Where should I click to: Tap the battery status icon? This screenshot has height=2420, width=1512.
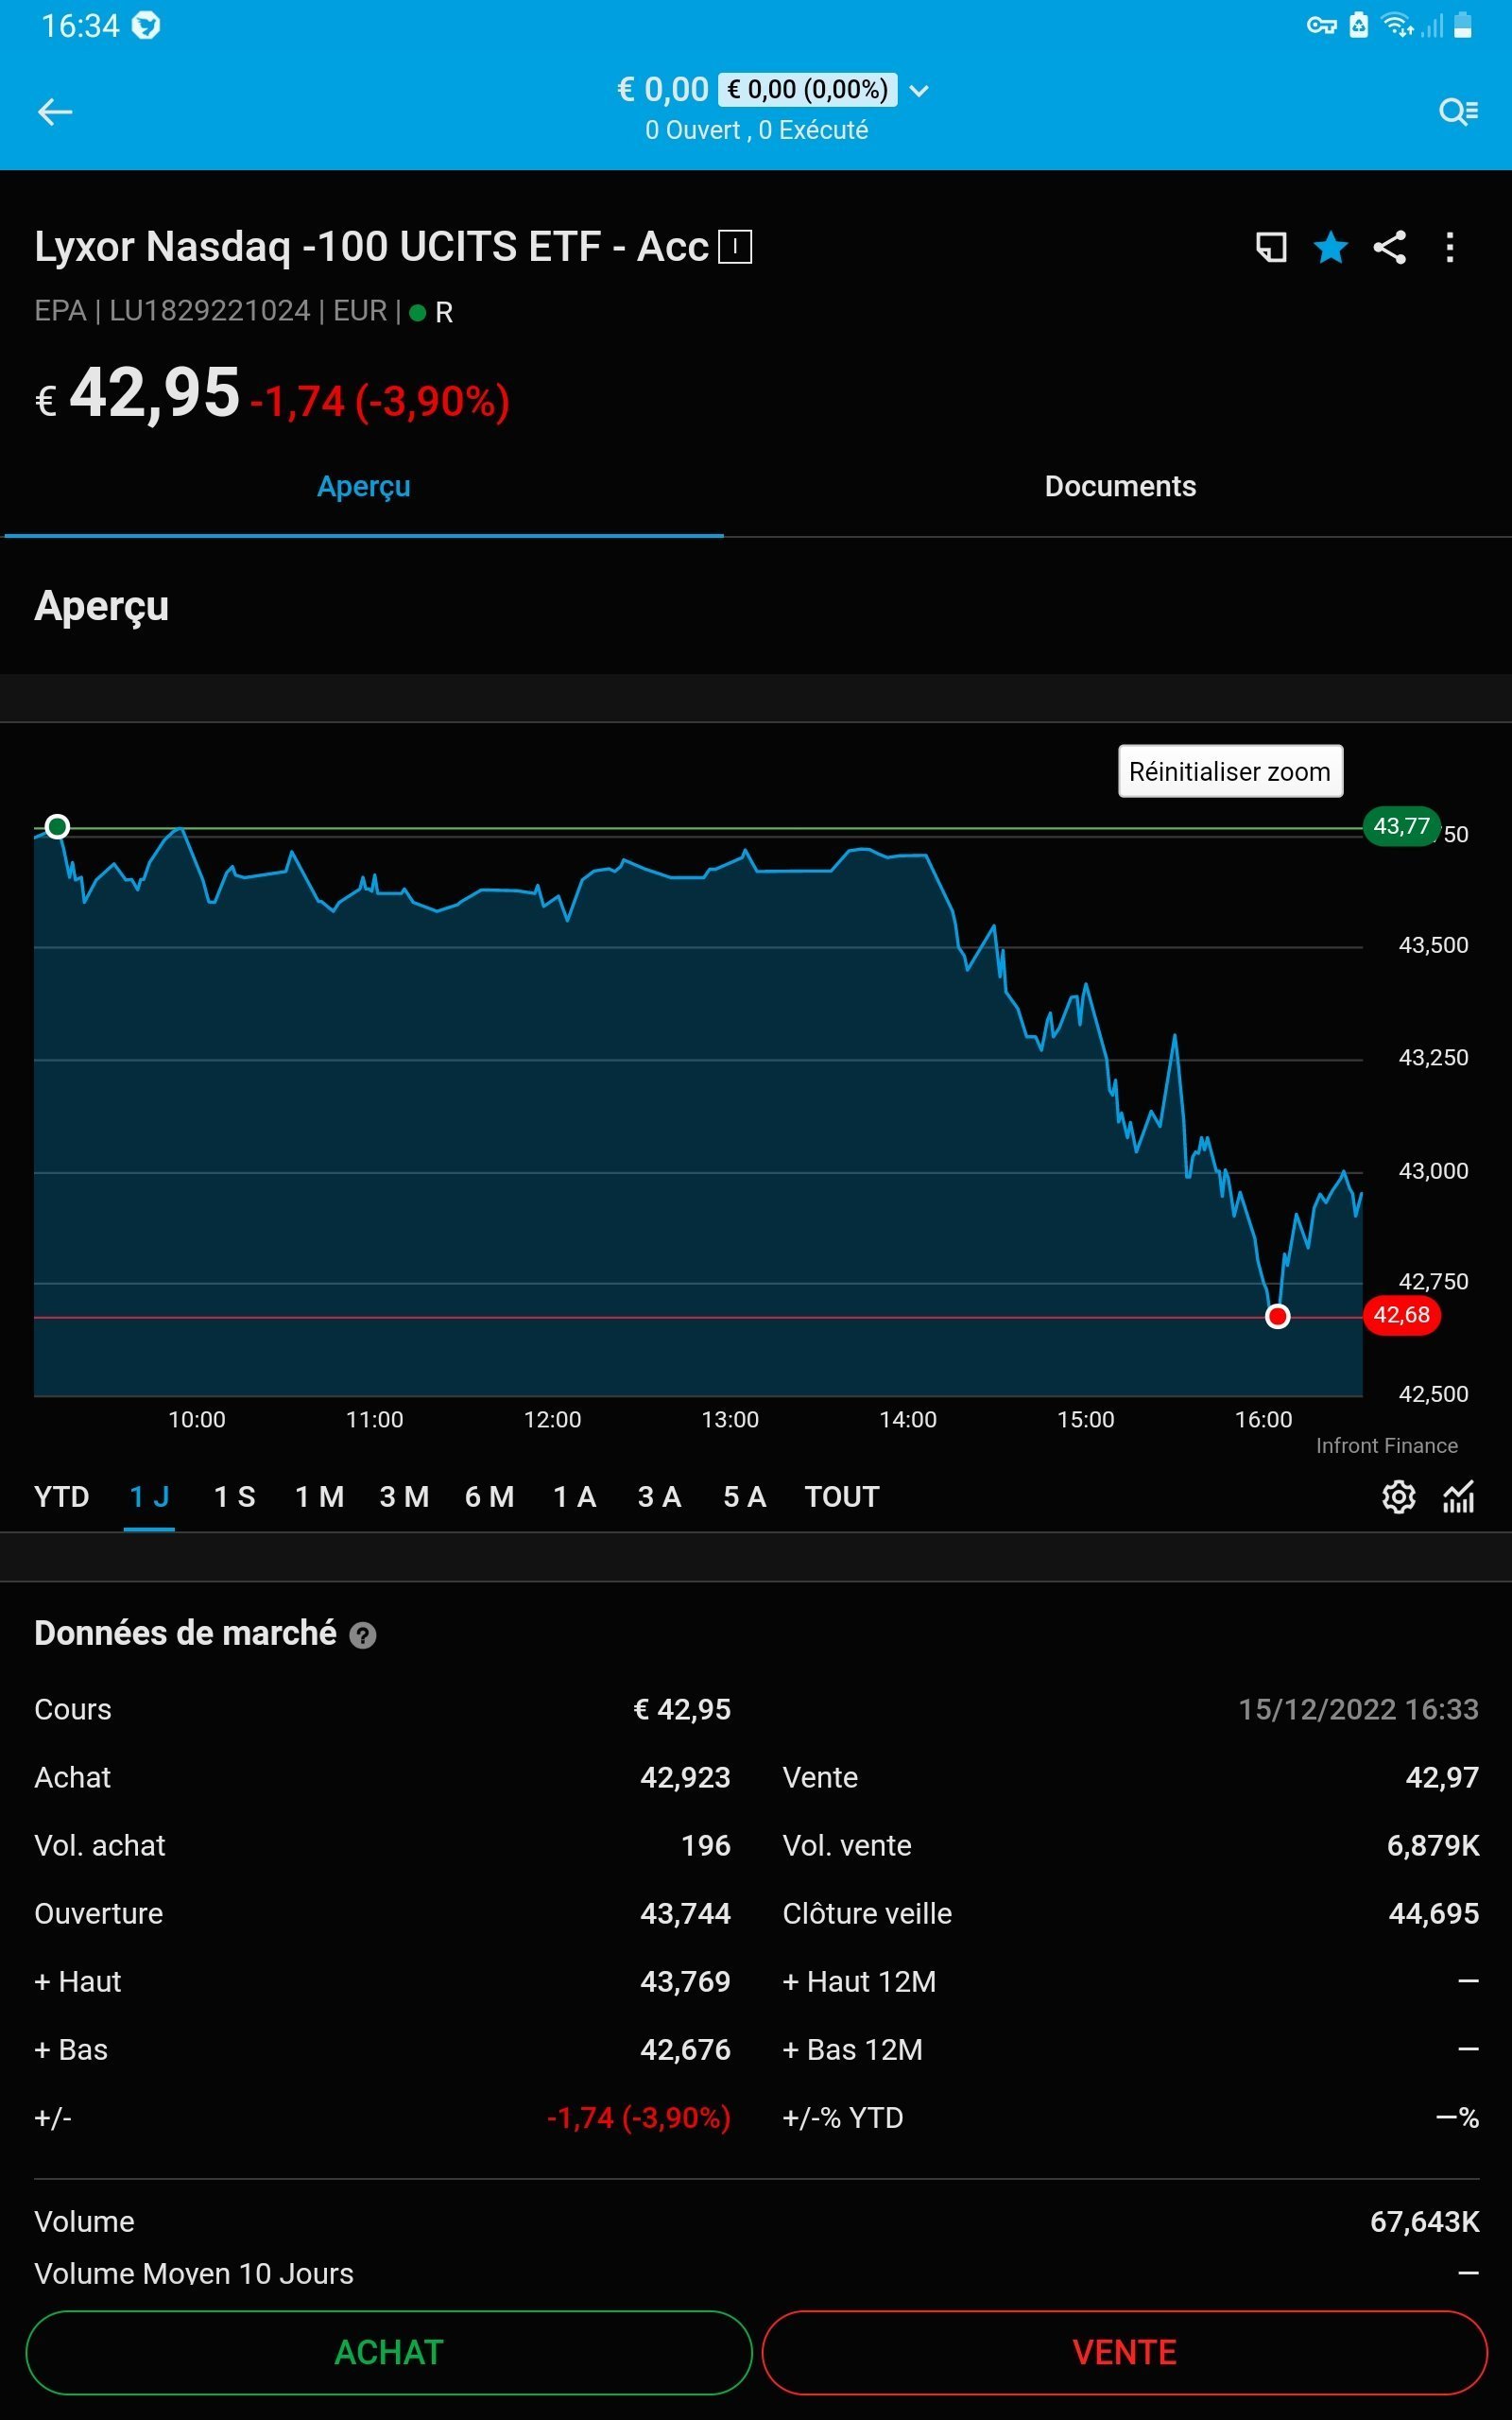pos(1462,25)
